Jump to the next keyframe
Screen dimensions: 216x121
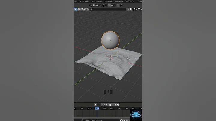(115, 105)
